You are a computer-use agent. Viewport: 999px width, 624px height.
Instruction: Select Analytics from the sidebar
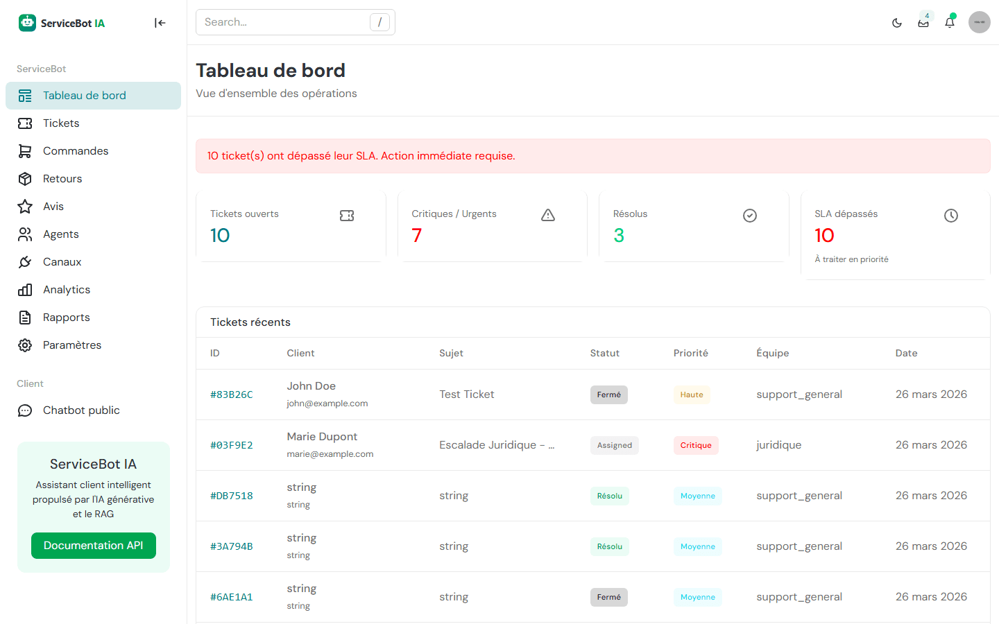[93, 290]
